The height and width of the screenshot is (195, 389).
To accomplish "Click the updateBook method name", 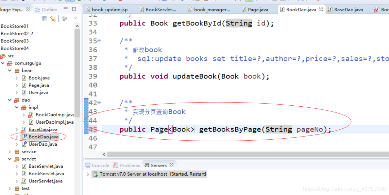I will (195, 76).
